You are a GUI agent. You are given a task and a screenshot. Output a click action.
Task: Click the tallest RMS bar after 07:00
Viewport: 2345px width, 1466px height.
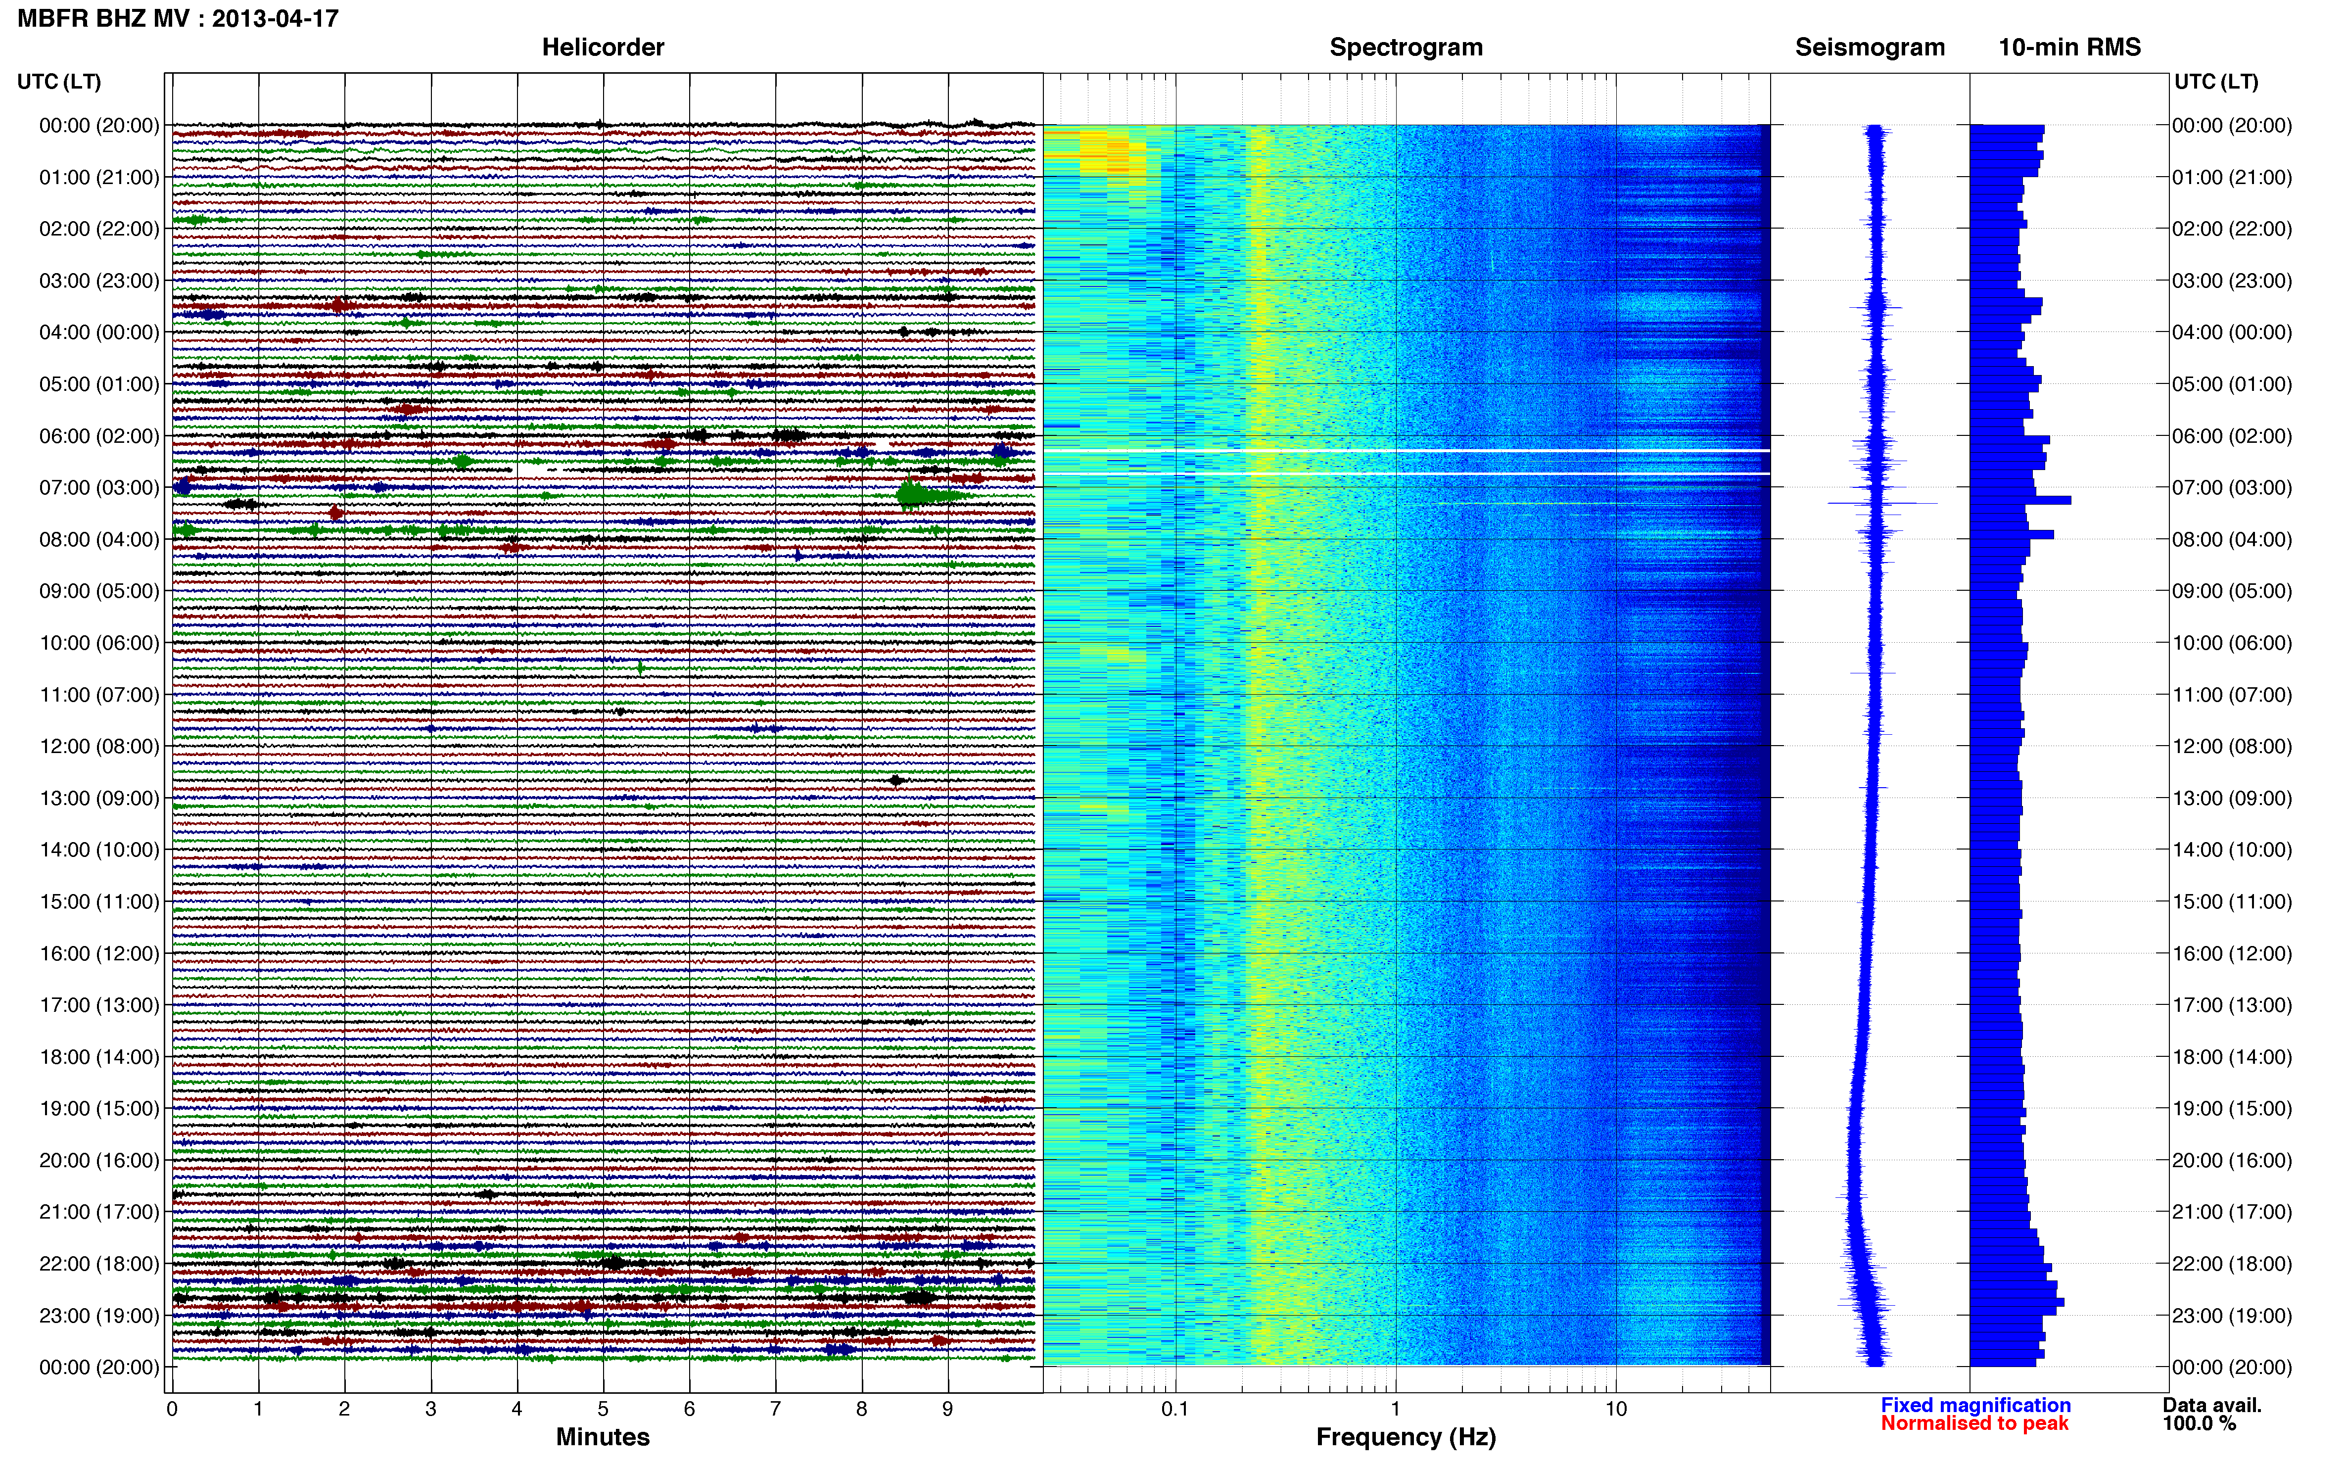[x=2020, y=500]
